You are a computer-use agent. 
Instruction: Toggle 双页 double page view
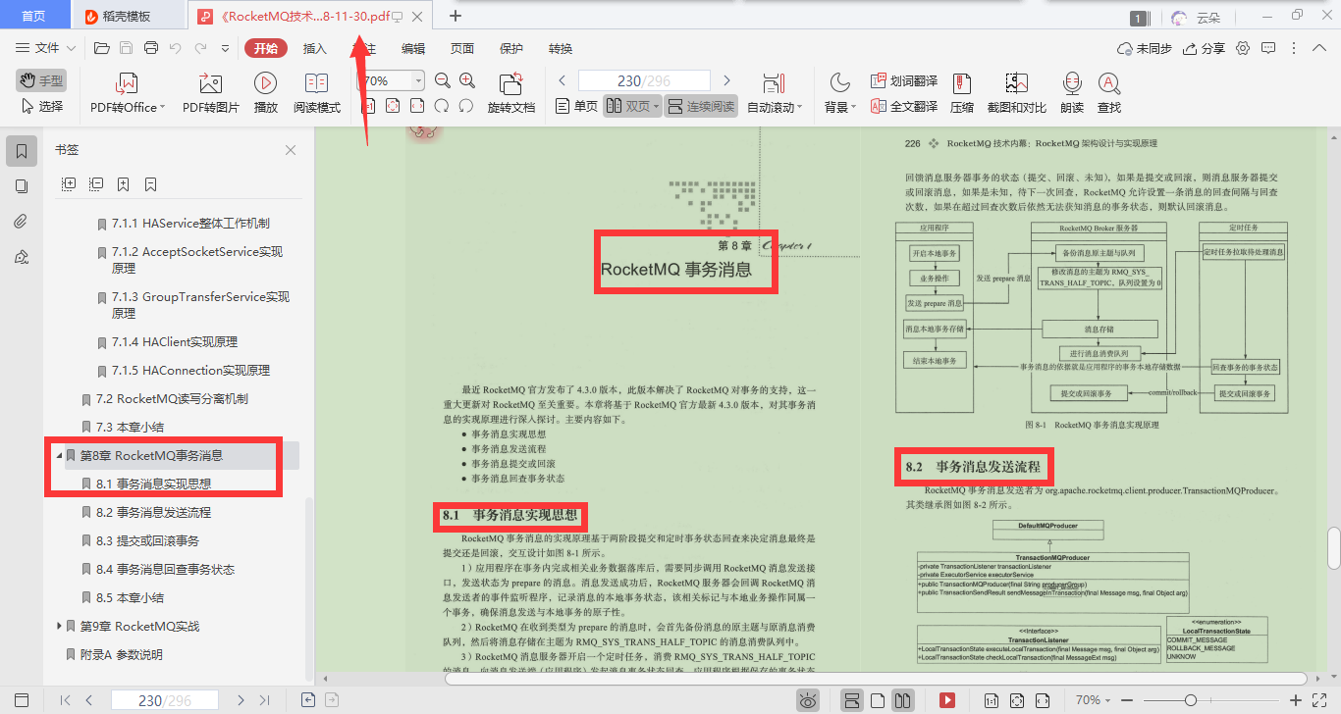(x=632, y=106)
